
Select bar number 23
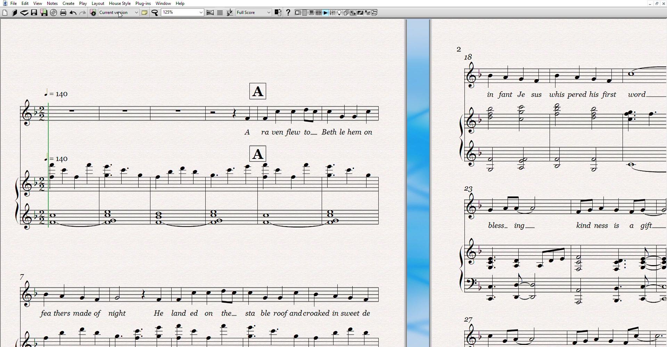[x=468, y=189]
